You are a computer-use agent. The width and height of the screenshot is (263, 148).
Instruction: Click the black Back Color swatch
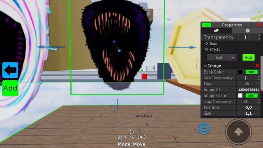(x=240, y=72)
